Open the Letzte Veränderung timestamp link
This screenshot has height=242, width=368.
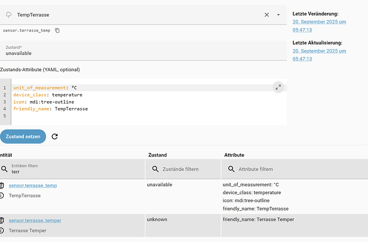pyautogui.click(x=319, y=26)
